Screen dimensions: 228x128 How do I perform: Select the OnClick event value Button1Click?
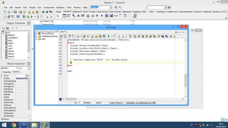coord(22,78)
